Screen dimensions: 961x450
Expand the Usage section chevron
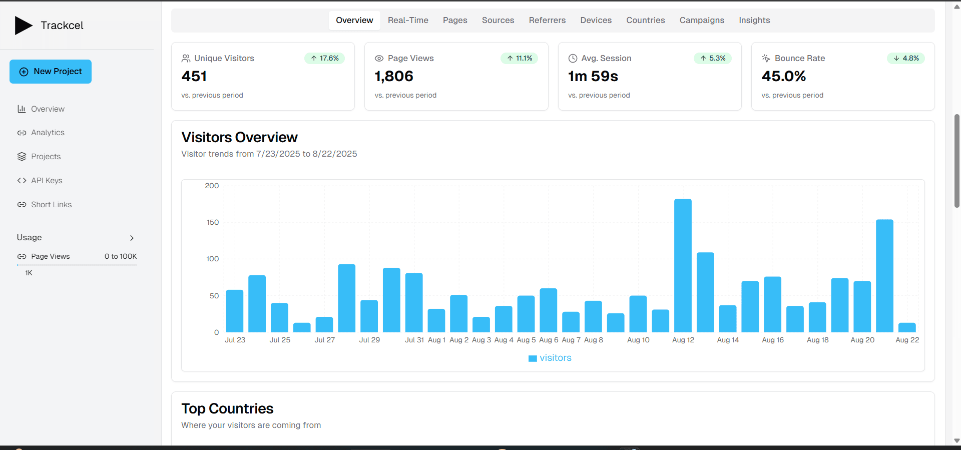[x=132, y=238]
